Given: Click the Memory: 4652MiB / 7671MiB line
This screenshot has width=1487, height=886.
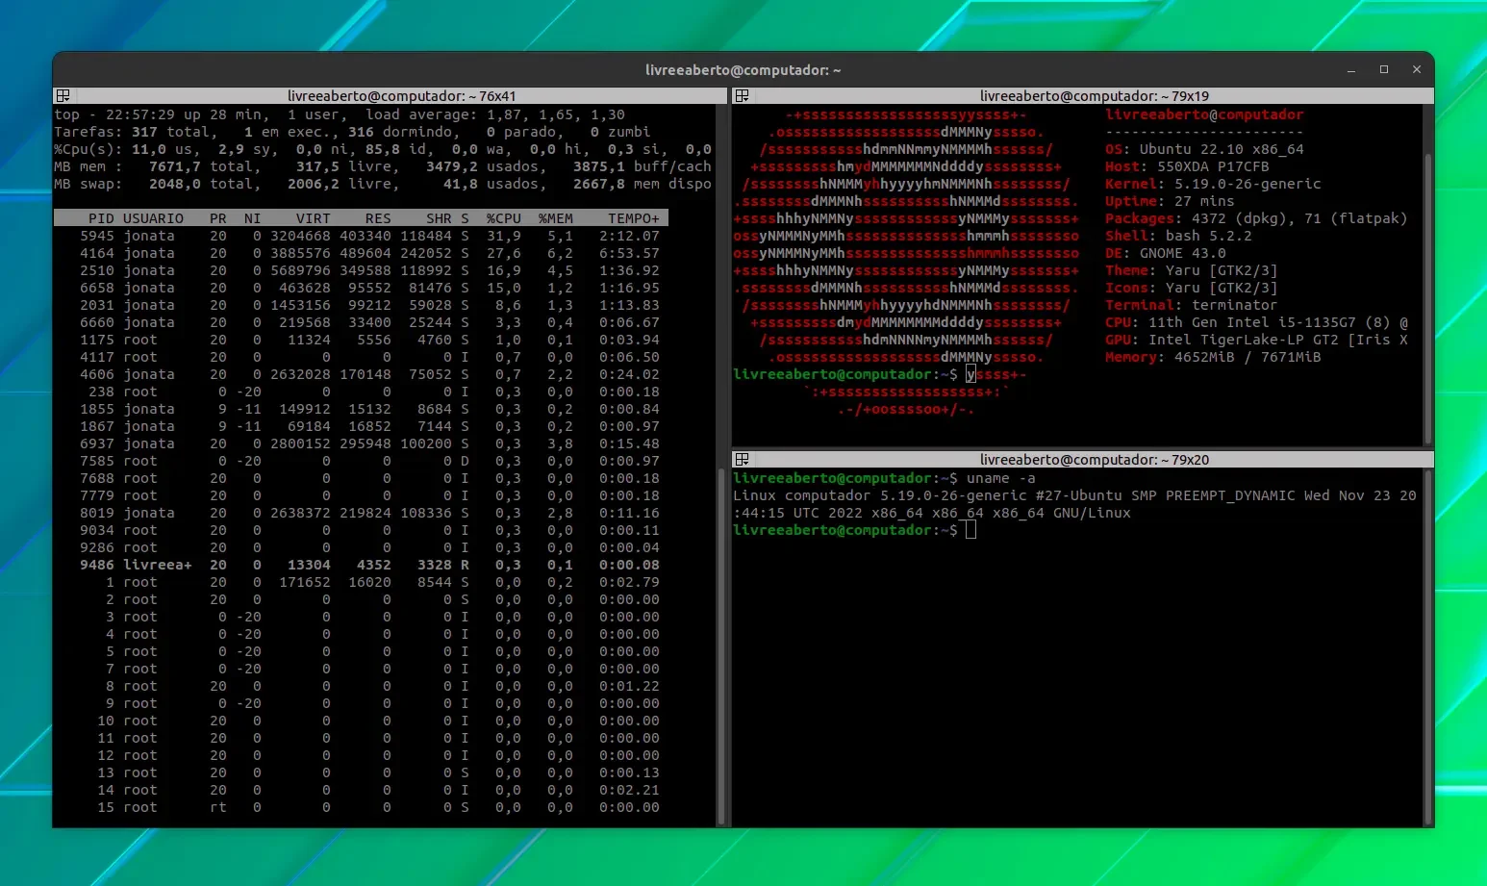Looking at the screenshot, I should [x=1213, y=357].
